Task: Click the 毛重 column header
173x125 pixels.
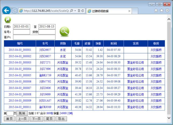Action: pos(77,43)
